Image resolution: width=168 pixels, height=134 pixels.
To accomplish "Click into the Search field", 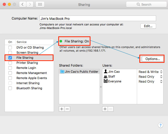I will tap(146, 4).
